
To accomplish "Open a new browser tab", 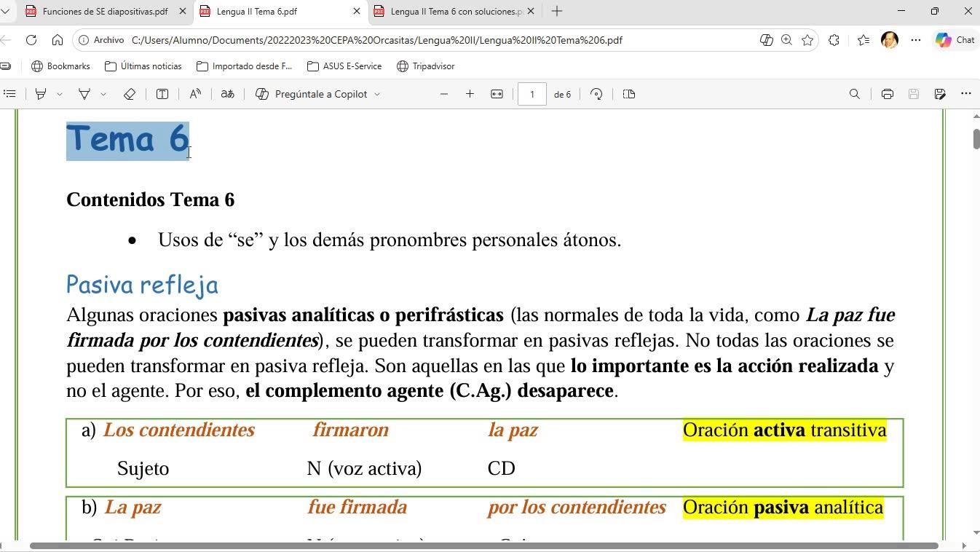I will 557,11.
